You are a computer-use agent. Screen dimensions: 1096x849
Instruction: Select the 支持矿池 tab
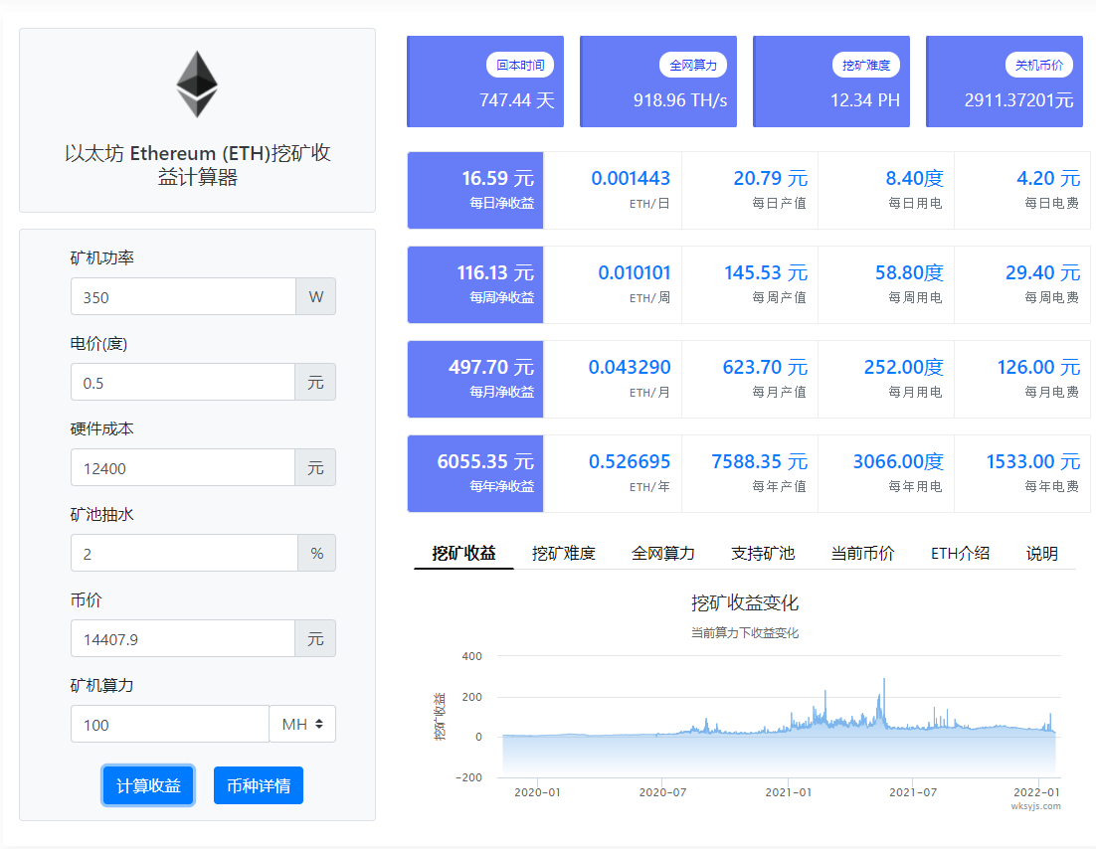(x=763, y=554)
